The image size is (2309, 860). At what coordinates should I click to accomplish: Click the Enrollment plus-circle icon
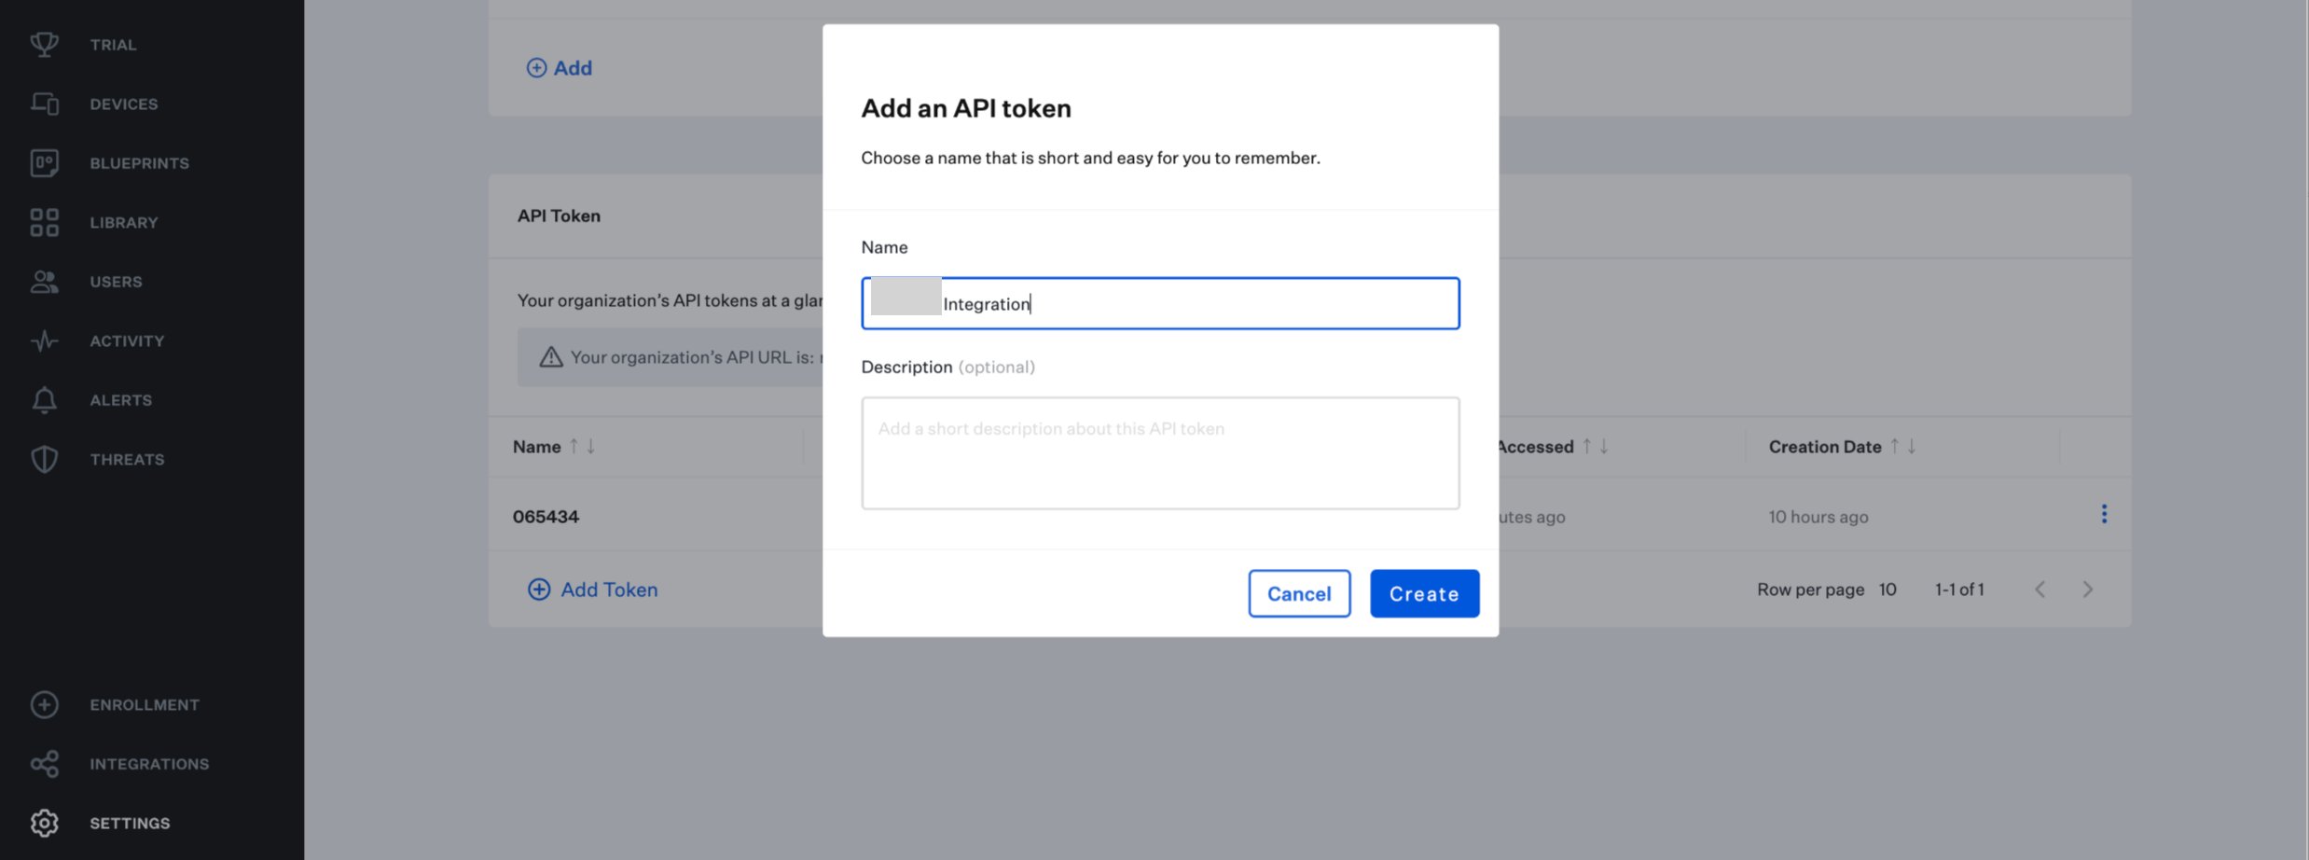(x=44, y=704)
